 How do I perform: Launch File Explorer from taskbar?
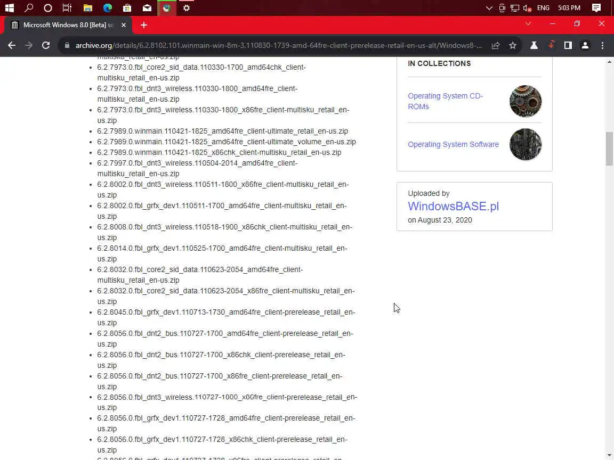click(x=88, y=8)
